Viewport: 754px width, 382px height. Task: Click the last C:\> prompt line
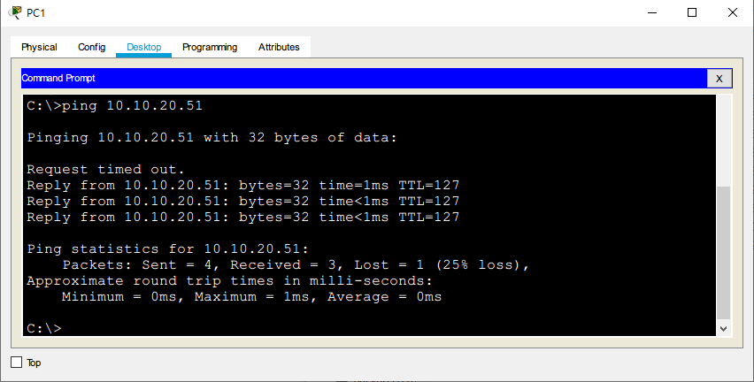pos(44,328)
